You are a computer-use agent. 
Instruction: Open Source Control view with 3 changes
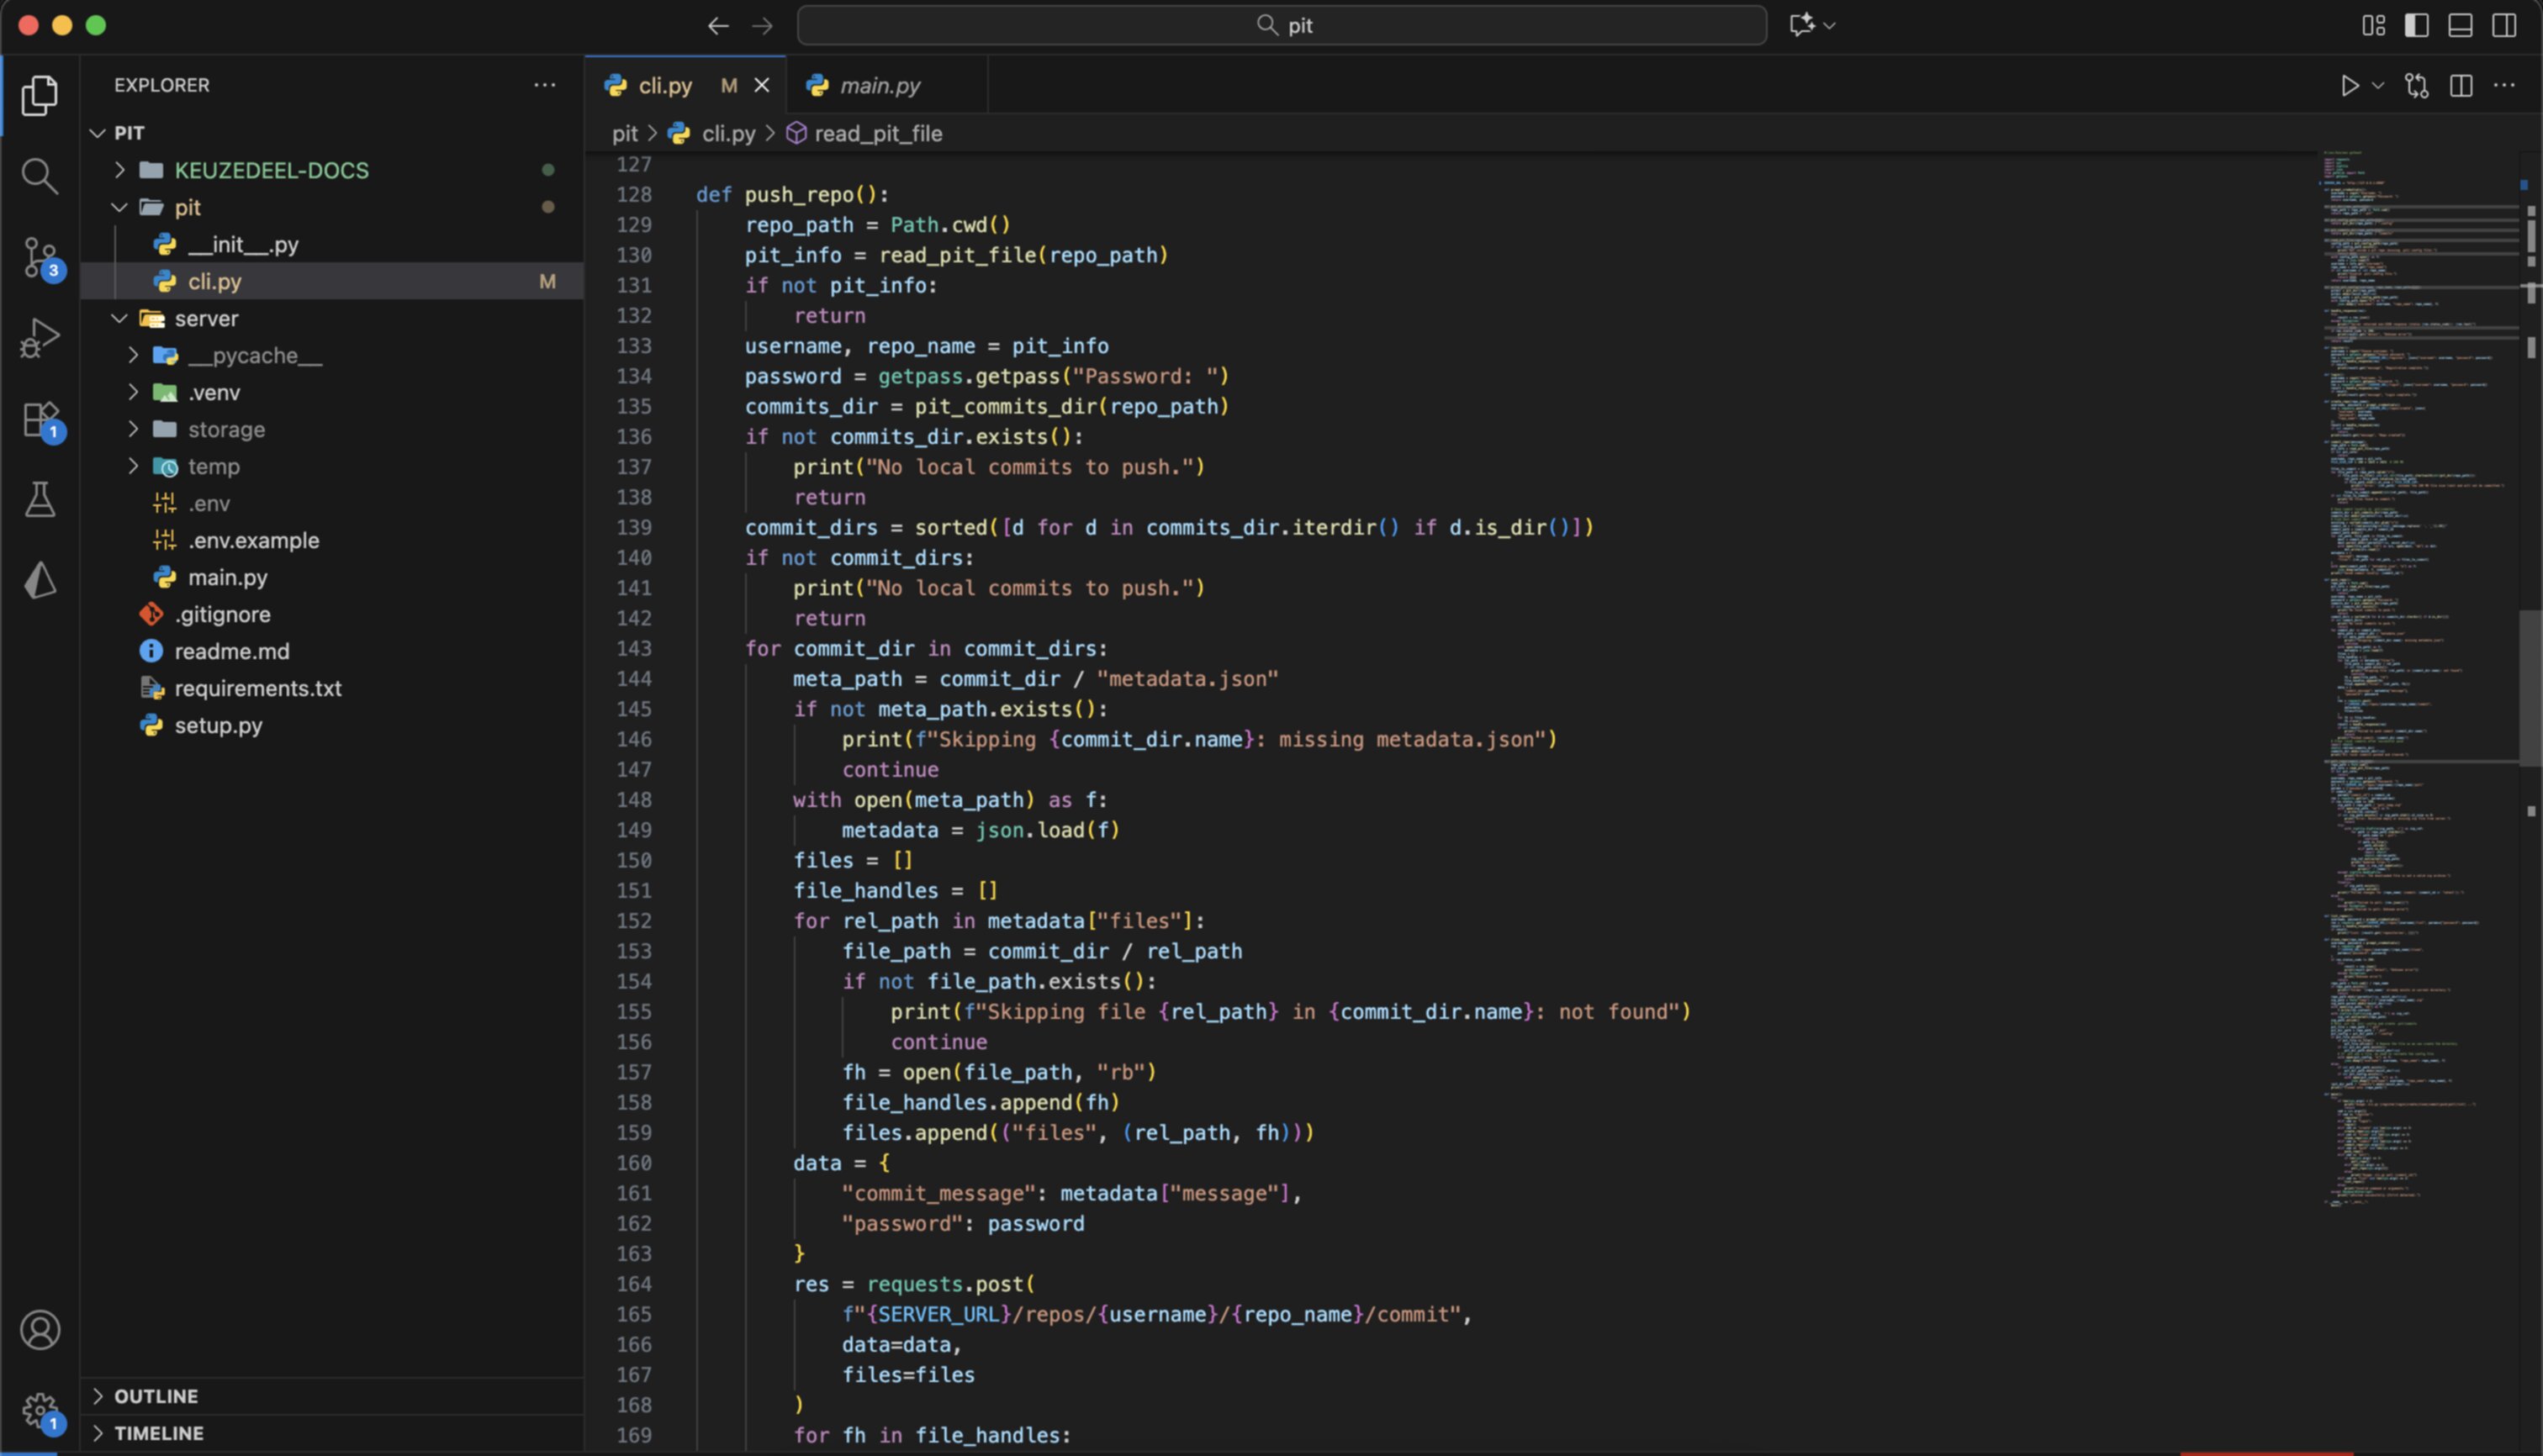pos(40,257)
